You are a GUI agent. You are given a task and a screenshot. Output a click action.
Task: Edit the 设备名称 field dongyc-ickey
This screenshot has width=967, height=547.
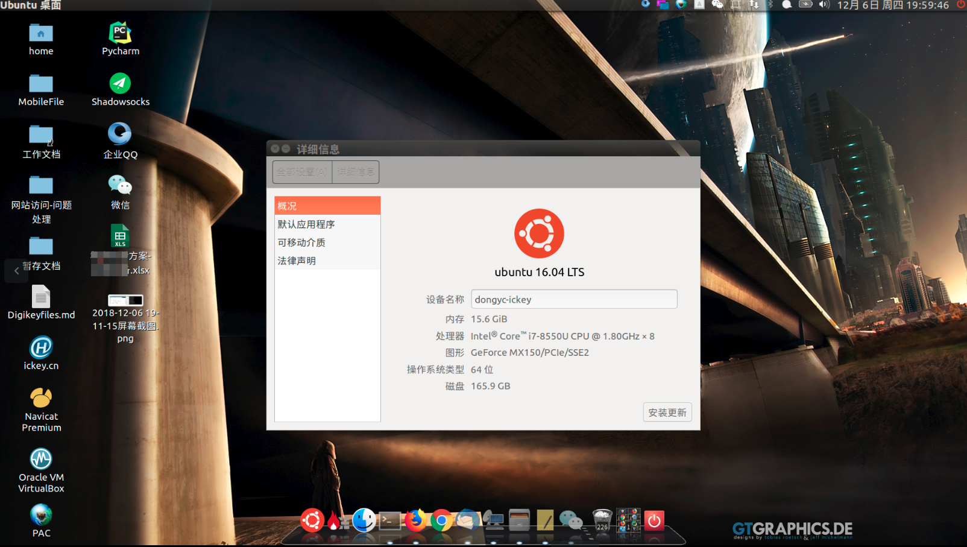point(574,299)
